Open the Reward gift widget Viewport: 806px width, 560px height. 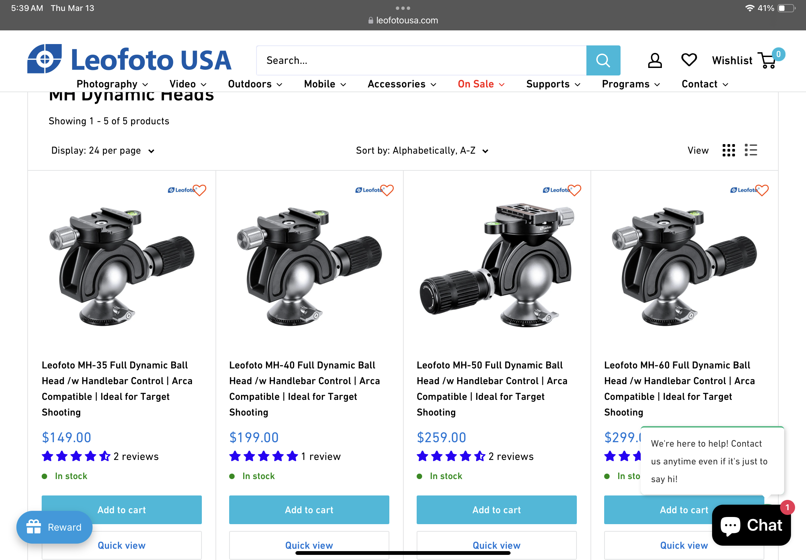[54, 527]
